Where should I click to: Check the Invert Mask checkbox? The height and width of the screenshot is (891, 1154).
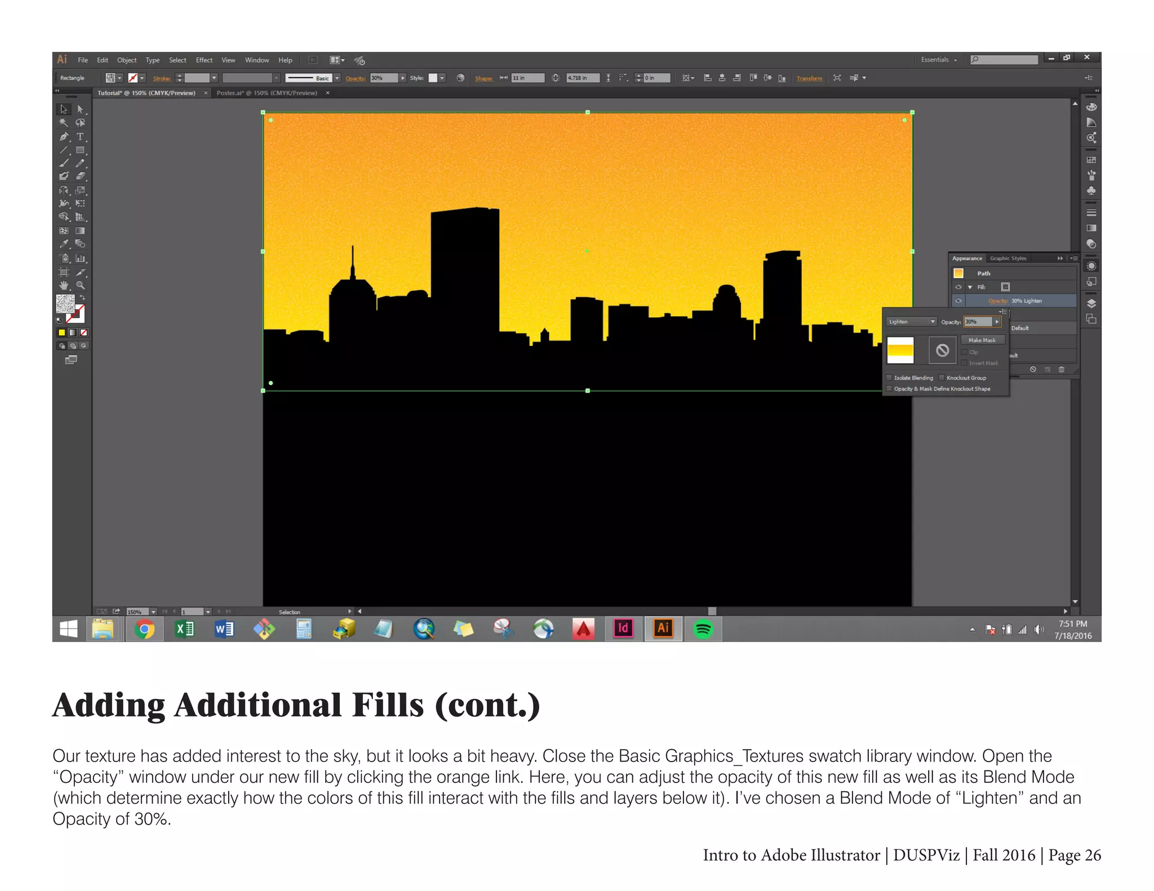coord(964,363)
